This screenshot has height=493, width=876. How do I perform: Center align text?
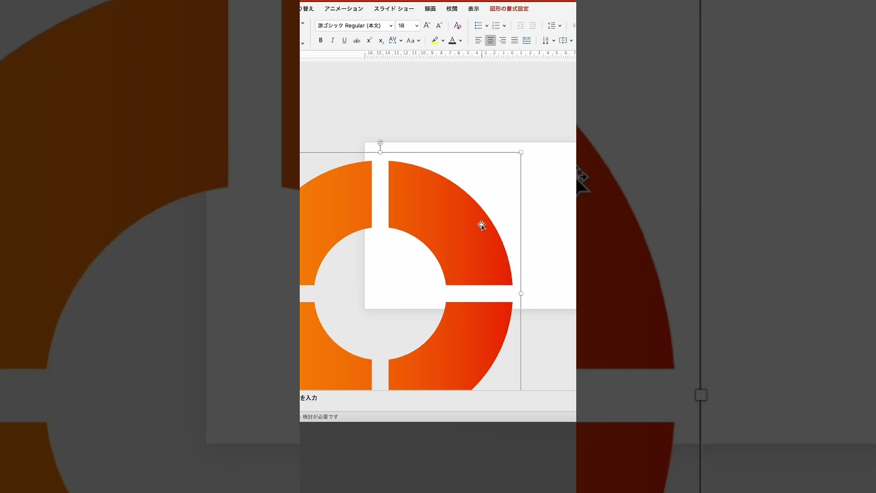pyautogui.click(x=490, y=40)
